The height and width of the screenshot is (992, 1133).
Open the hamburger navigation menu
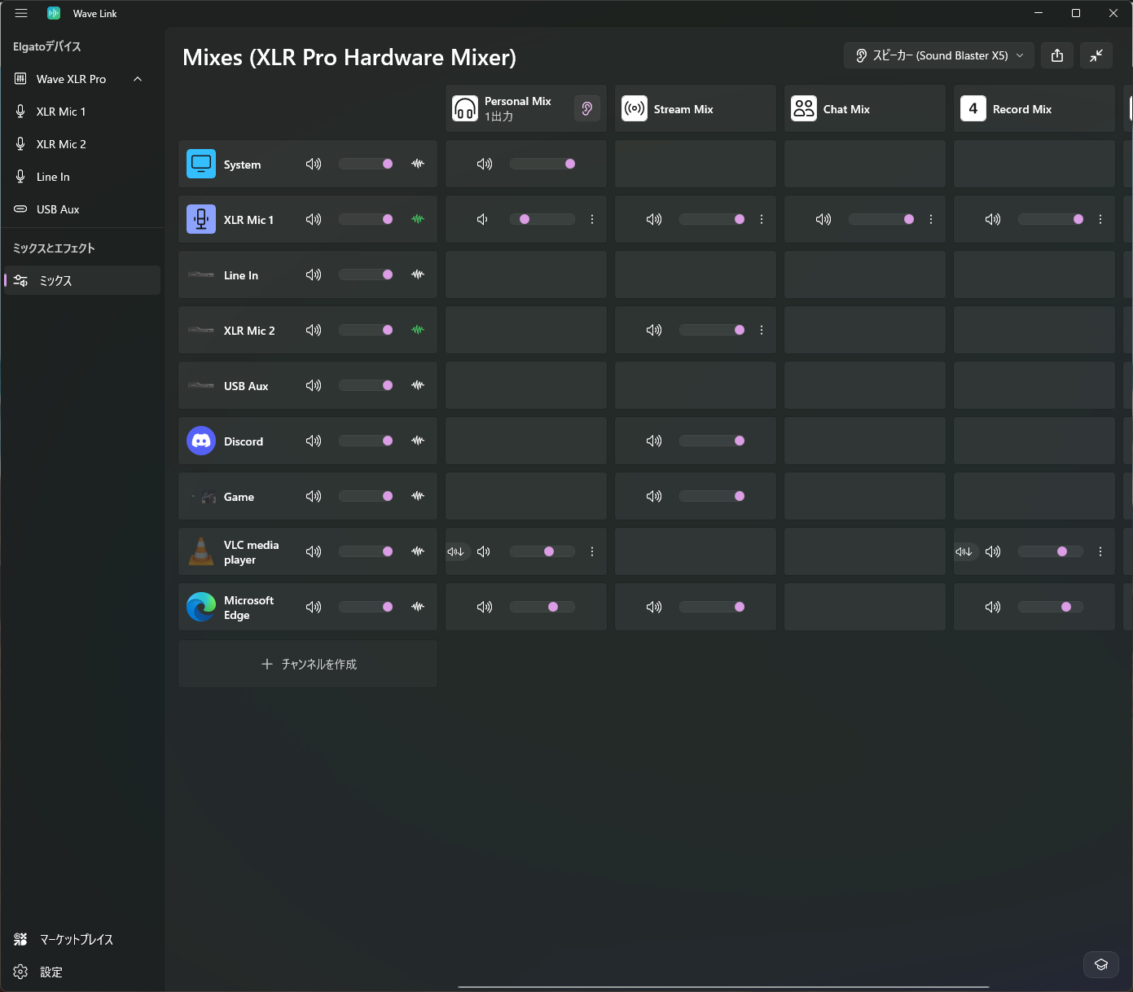(x=21, y=13)
